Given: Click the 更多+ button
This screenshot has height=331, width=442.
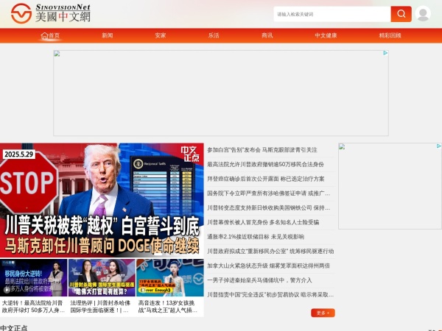Looking at the screenshot, I should coord(323,313).
